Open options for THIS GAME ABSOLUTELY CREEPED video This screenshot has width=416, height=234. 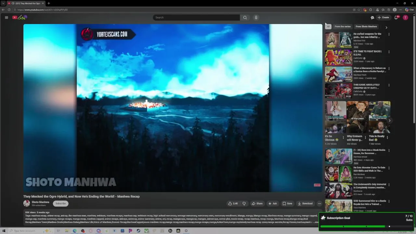pyautogui.click(x=389, y=85)
